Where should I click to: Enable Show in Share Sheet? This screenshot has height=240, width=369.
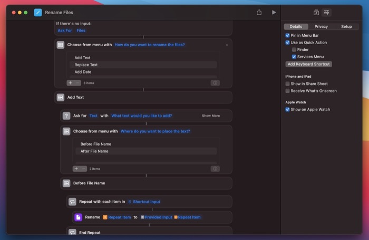pos(287,84)
